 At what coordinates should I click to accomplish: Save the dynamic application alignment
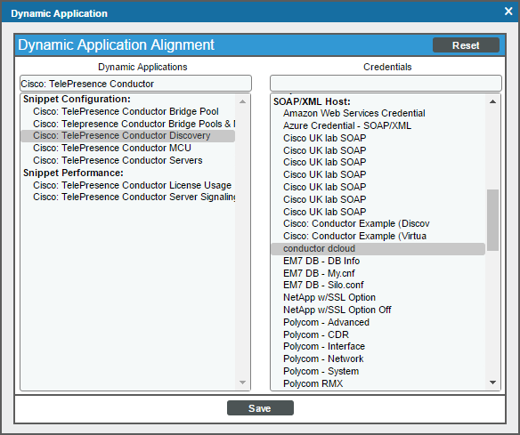(x=260, y=407)
